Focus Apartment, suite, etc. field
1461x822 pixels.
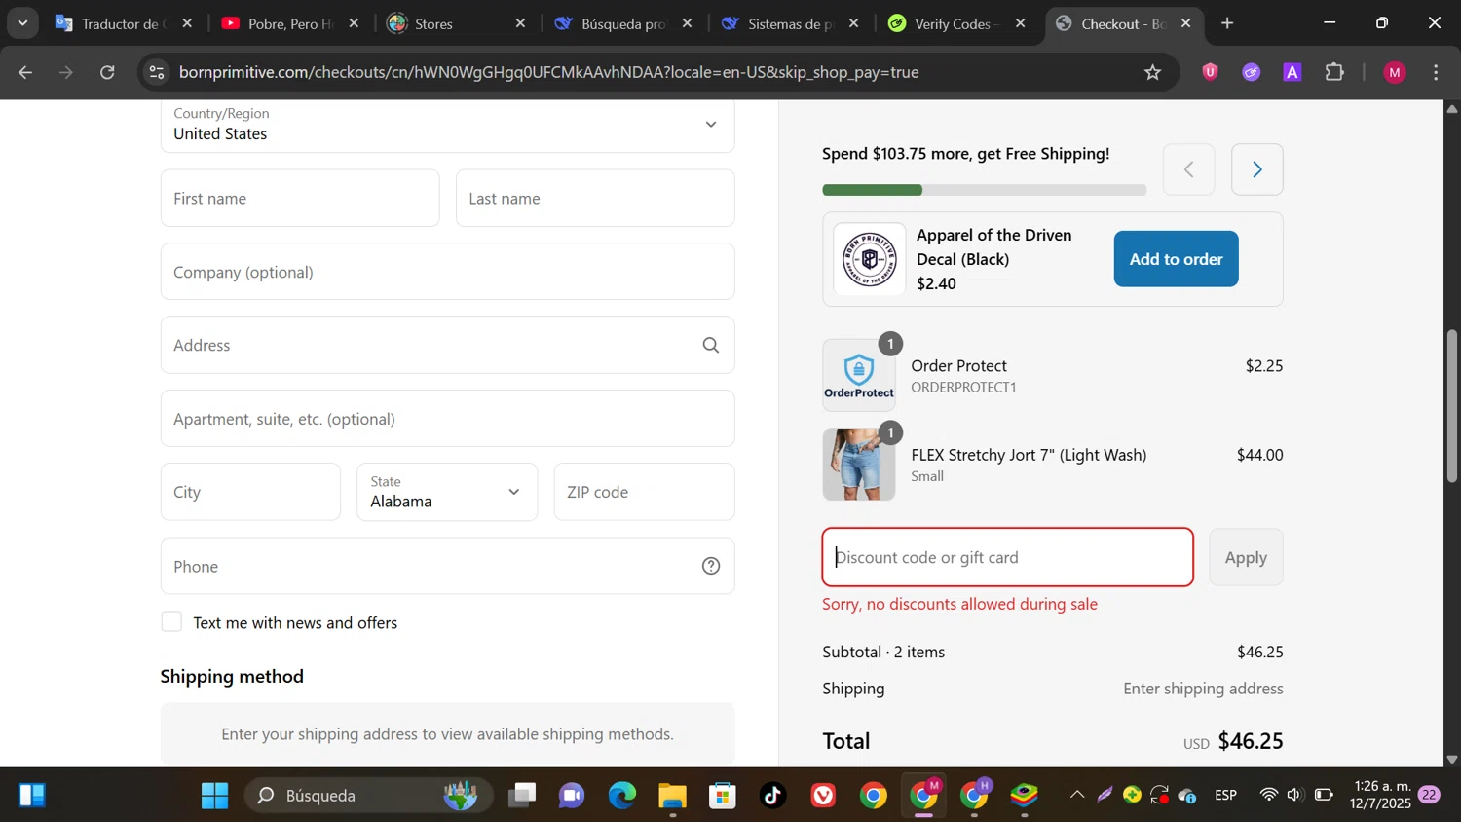[448, 419]
